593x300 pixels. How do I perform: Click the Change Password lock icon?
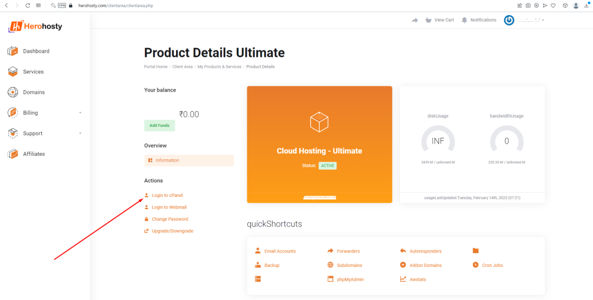(147, 219)
